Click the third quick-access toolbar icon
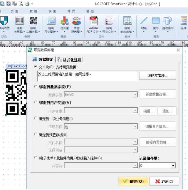The width and height of the screenshot is (188, 190). [15, 4]
